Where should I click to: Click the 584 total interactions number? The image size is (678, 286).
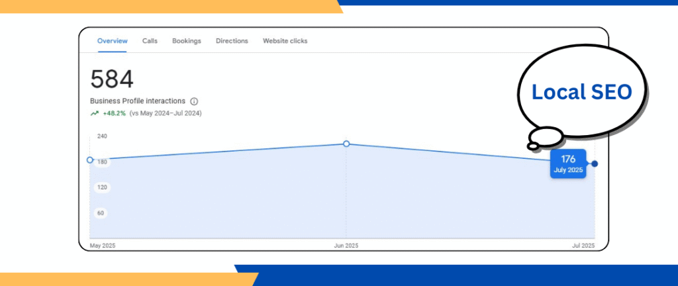pos(112,79)
